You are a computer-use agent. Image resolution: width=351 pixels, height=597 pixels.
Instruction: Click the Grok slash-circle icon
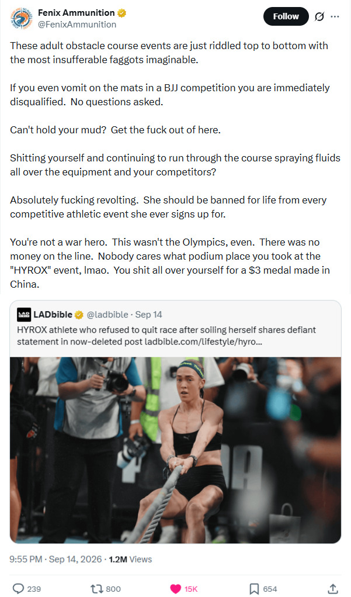[x=319, y=17]
